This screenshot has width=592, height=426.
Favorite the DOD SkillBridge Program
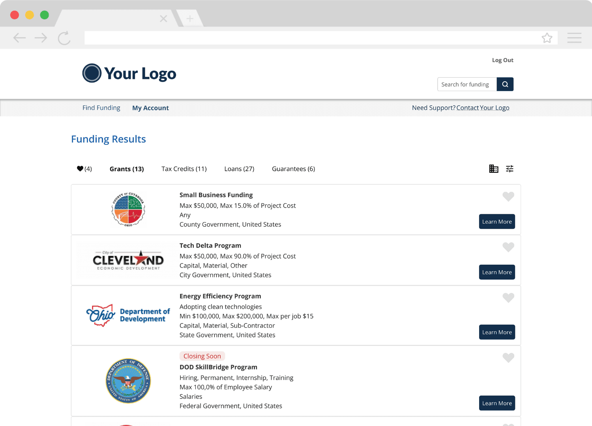(508, 358)
